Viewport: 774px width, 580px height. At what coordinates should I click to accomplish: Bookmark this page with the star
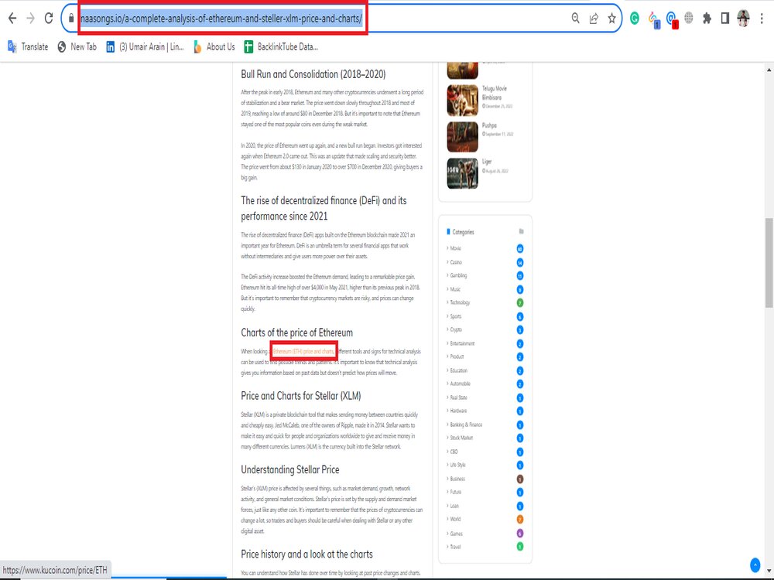pyautogui.click(x=611, y=19)
